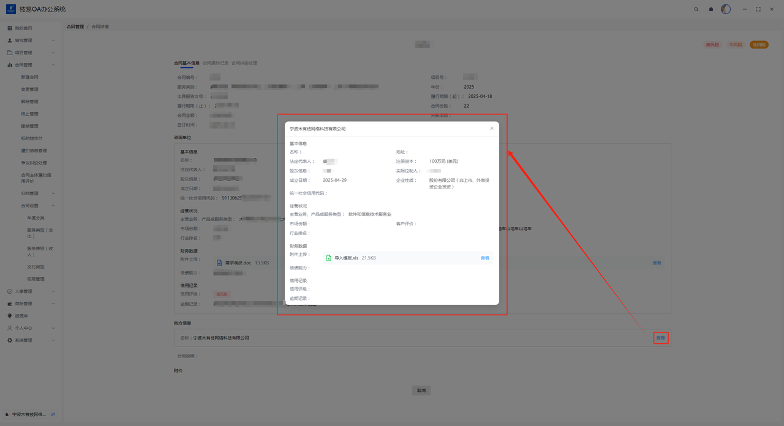
Task: Toggle fullscreen window icon
Action: pos(758,9)
